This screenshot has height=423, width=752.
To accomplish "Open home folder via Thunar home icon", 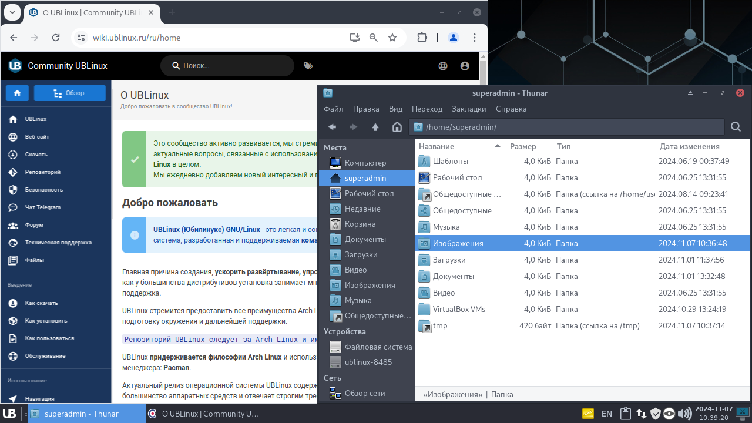I will coord(397,127).
